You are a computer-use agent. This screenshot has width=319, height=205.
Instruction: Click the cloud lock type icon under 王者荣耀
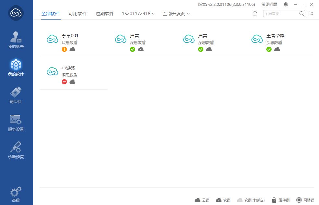(x=277, y=49)
